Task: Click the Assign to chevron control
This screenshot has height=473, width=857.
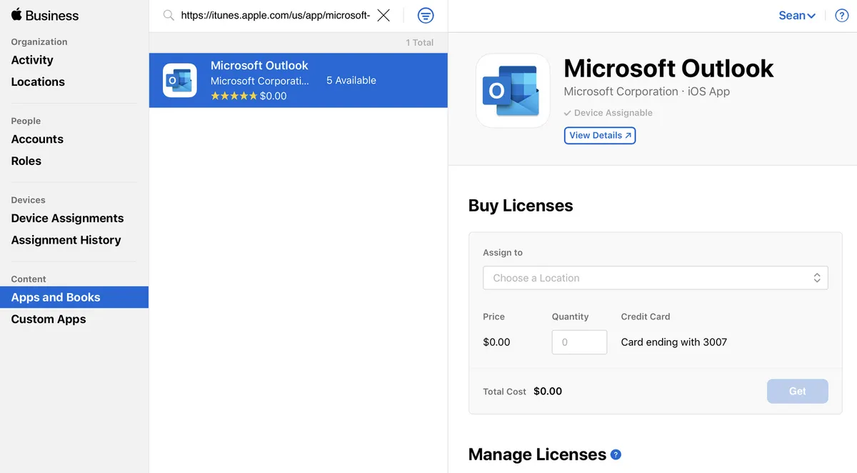Action: pyautogui.click(x=816, y=277)
